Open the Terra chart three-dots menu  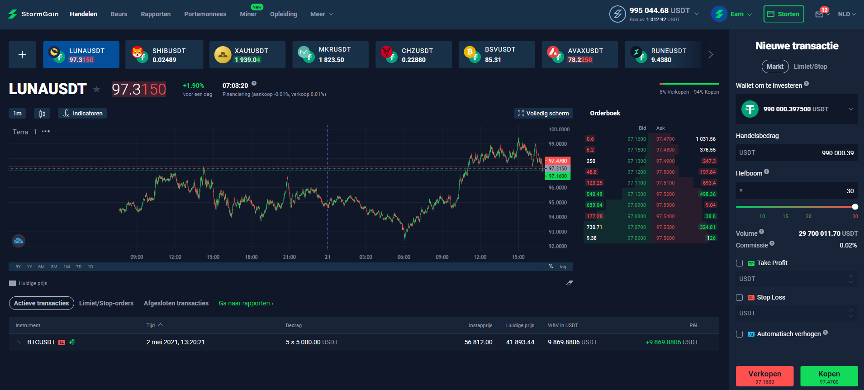46,132
